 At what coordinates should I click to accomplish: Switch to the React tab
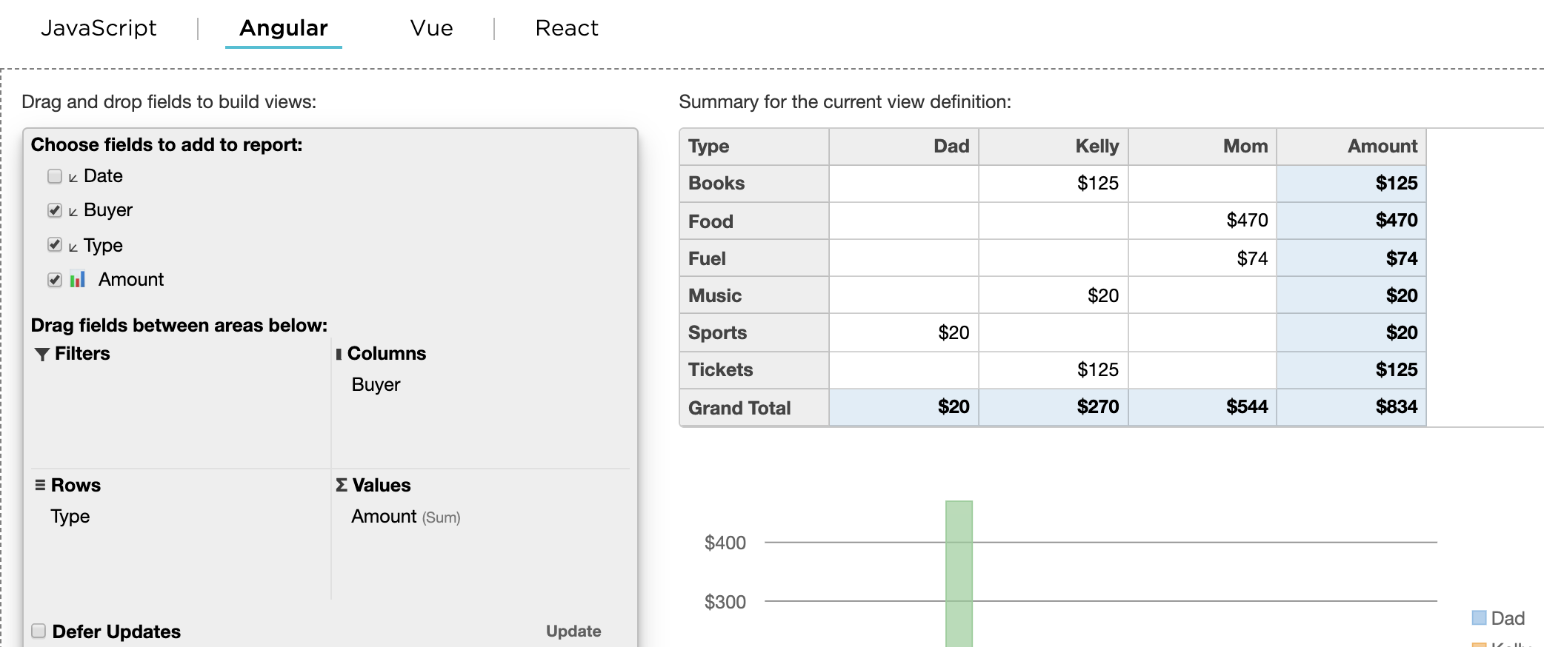point(567,28)
